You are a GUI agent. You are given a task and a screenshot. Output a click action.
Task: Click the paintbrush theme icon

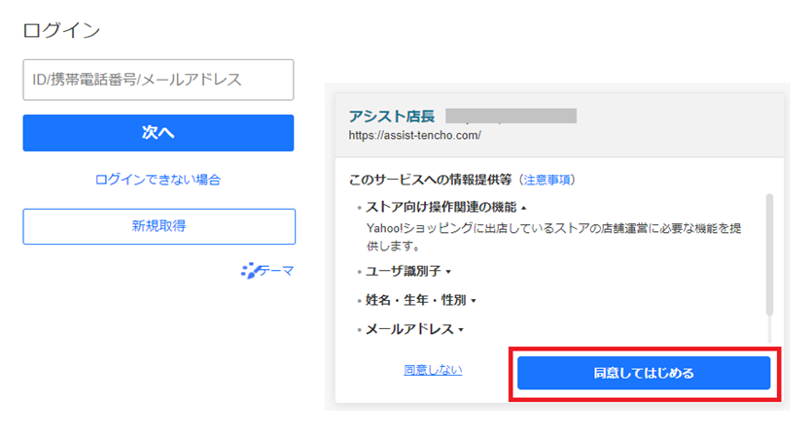pyautogui.click(x=249, y=271)
